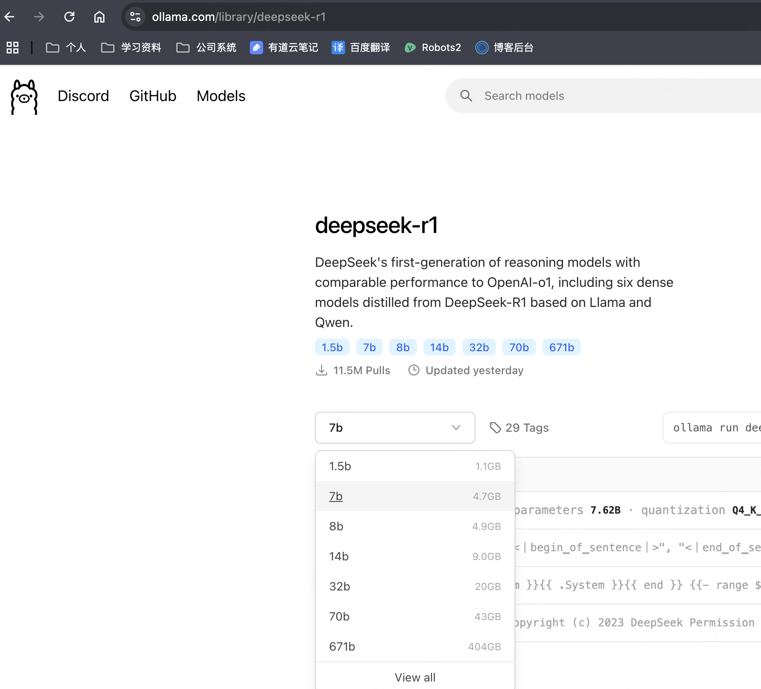The width and height of the screenshot is (761, 689).
Task: Click View all model sizes
Action: pyautogui.click(x=415, y=677)
